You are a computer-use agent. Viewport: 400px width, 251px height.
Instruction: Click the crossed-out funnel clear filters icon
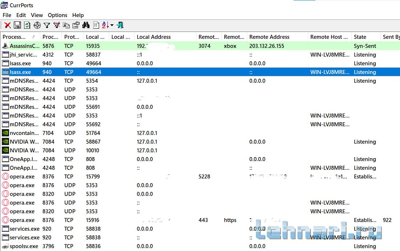point(56,25)
